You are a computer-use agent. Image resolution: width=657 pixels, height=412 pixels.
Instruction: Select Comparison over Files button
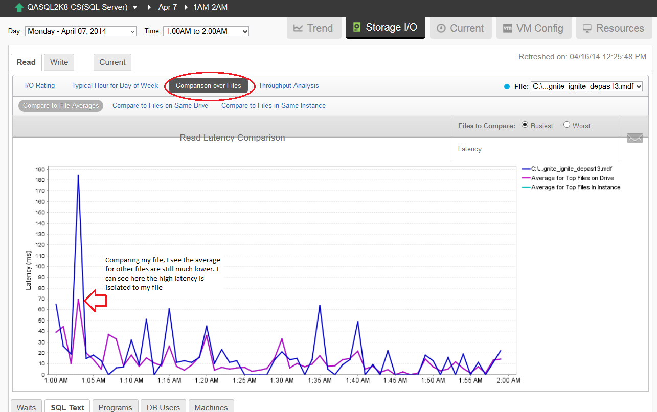(x=209, y=86)
